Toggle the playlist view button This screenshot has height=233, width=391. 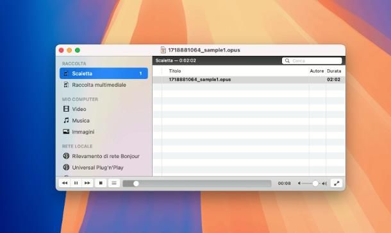click(x=114, y=183)
